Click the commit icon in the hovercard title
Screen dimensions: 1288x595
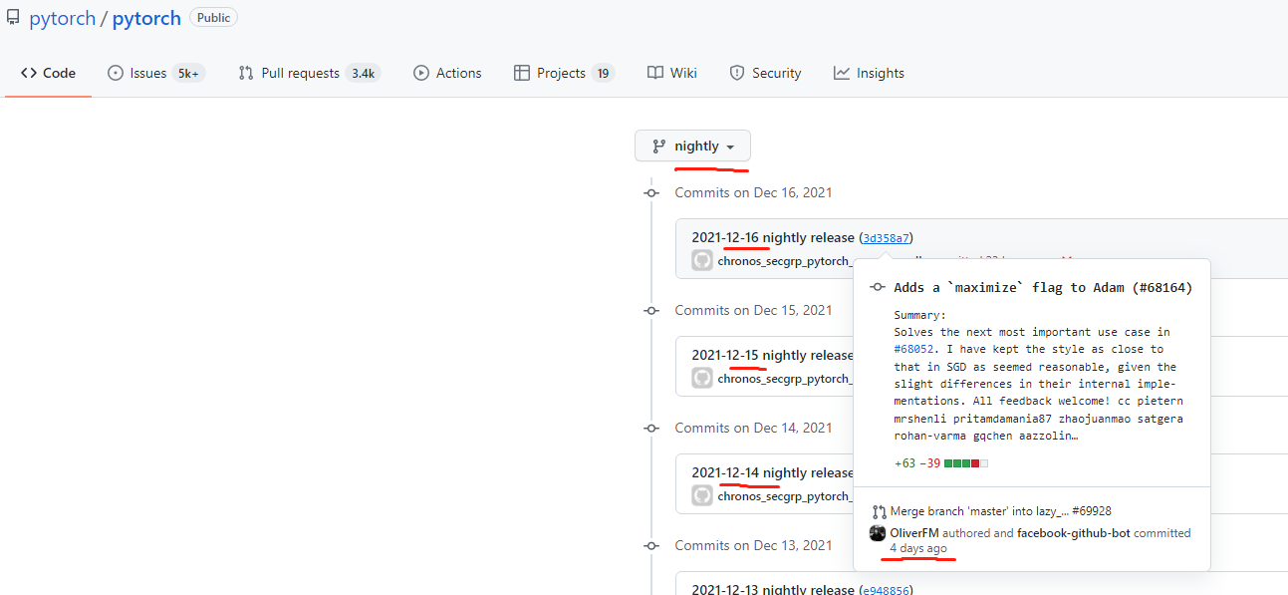(878, 287)
